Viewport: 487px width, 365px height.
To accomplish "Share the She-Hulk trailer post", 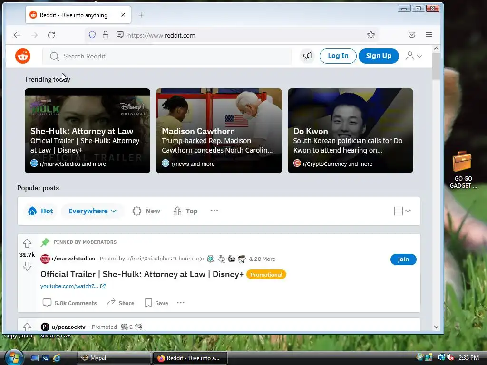I will pos(120,303).
